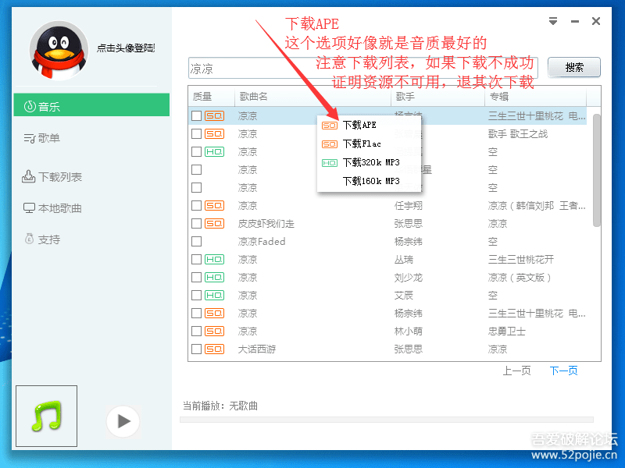The image size is (625, 468).
Task: Click the results list vertical scrollbar
Action: pyautogui.click(x=596, y=170)
